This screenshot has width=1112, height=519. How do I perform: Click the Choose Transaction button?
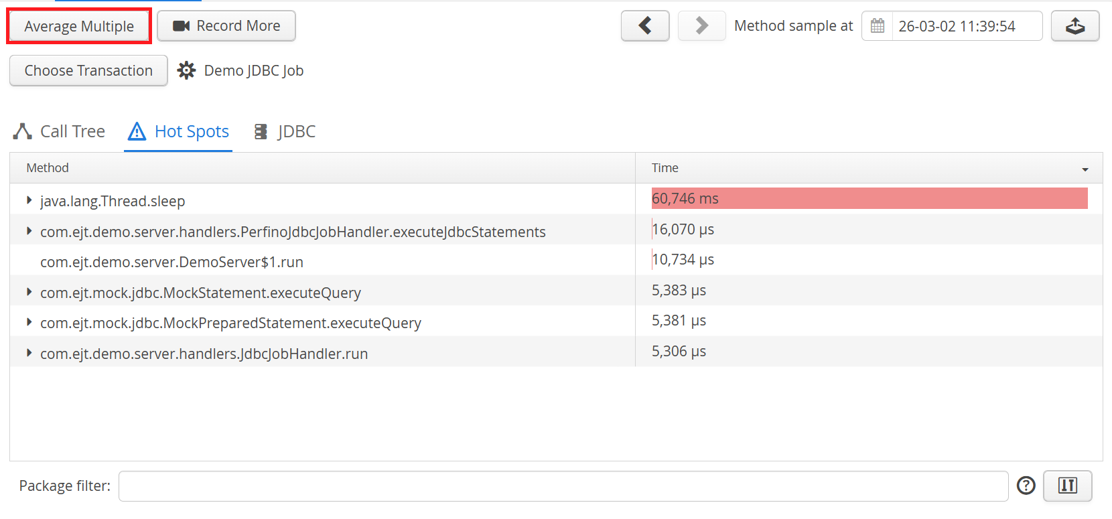click(88, 70)
